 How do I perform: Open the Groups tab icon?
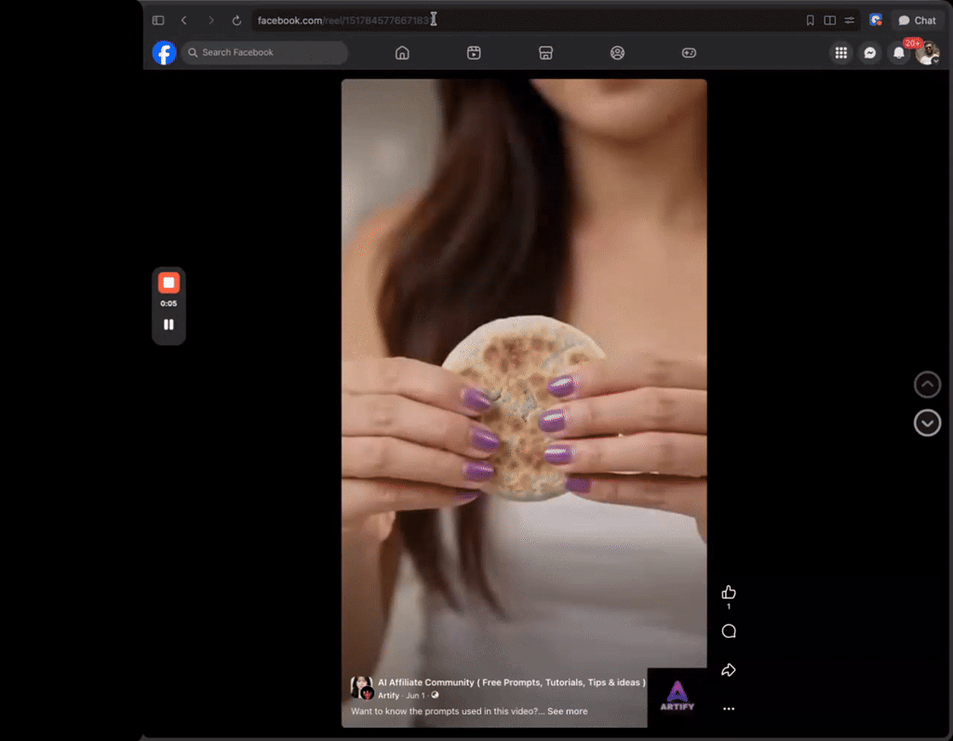pos(617,53)
